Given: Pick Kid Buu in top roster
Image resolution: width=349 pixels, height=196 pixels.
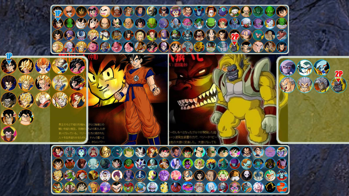Looking at the screenshot, I should [129, 47].
